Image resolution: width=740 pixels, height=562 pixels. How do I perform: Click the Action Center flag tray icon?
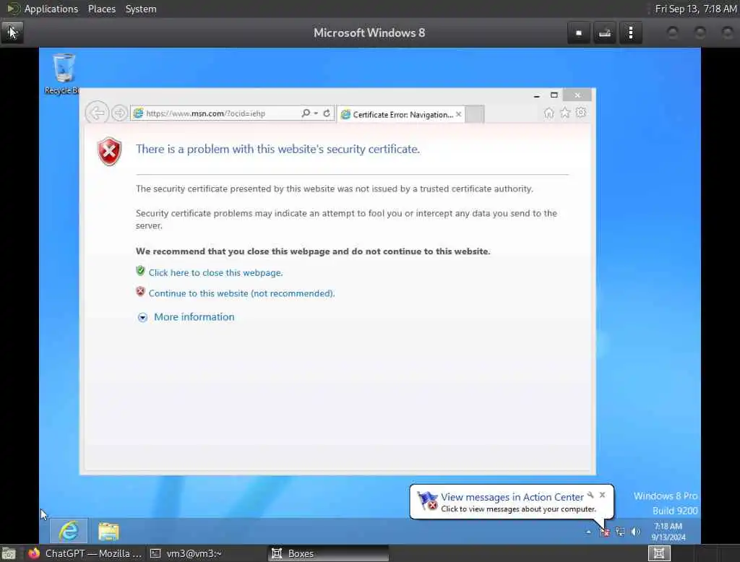605,532
